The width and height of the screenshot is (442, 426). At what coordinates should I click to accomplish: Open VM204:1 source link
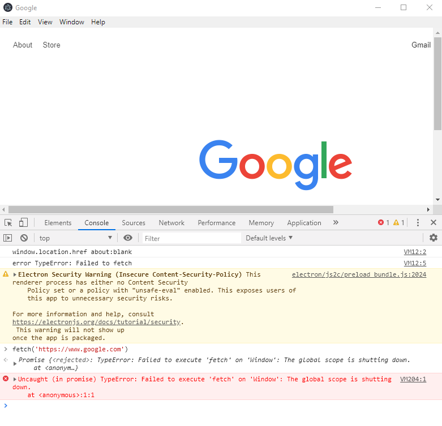point(413,379)
